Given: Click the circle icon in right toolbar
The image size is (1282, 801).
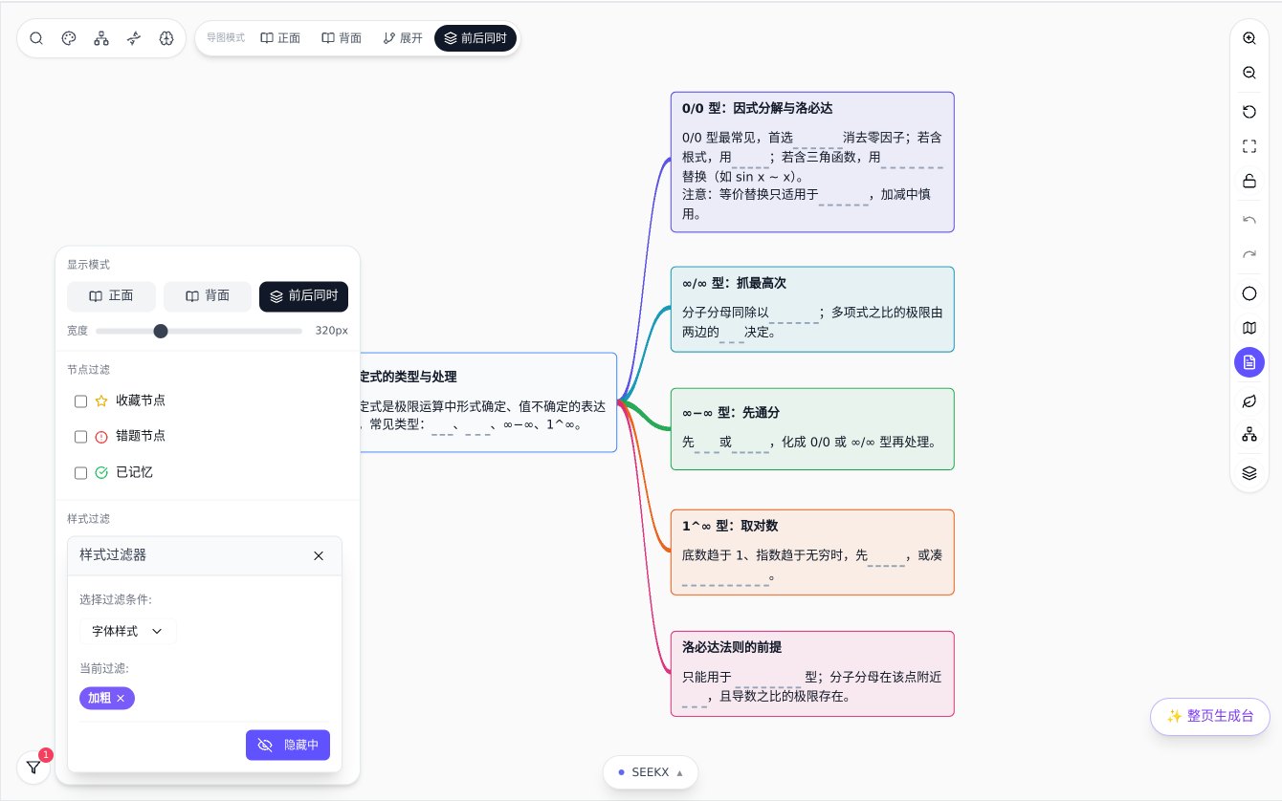Looking at the screenshot, I should point(1249,293).
